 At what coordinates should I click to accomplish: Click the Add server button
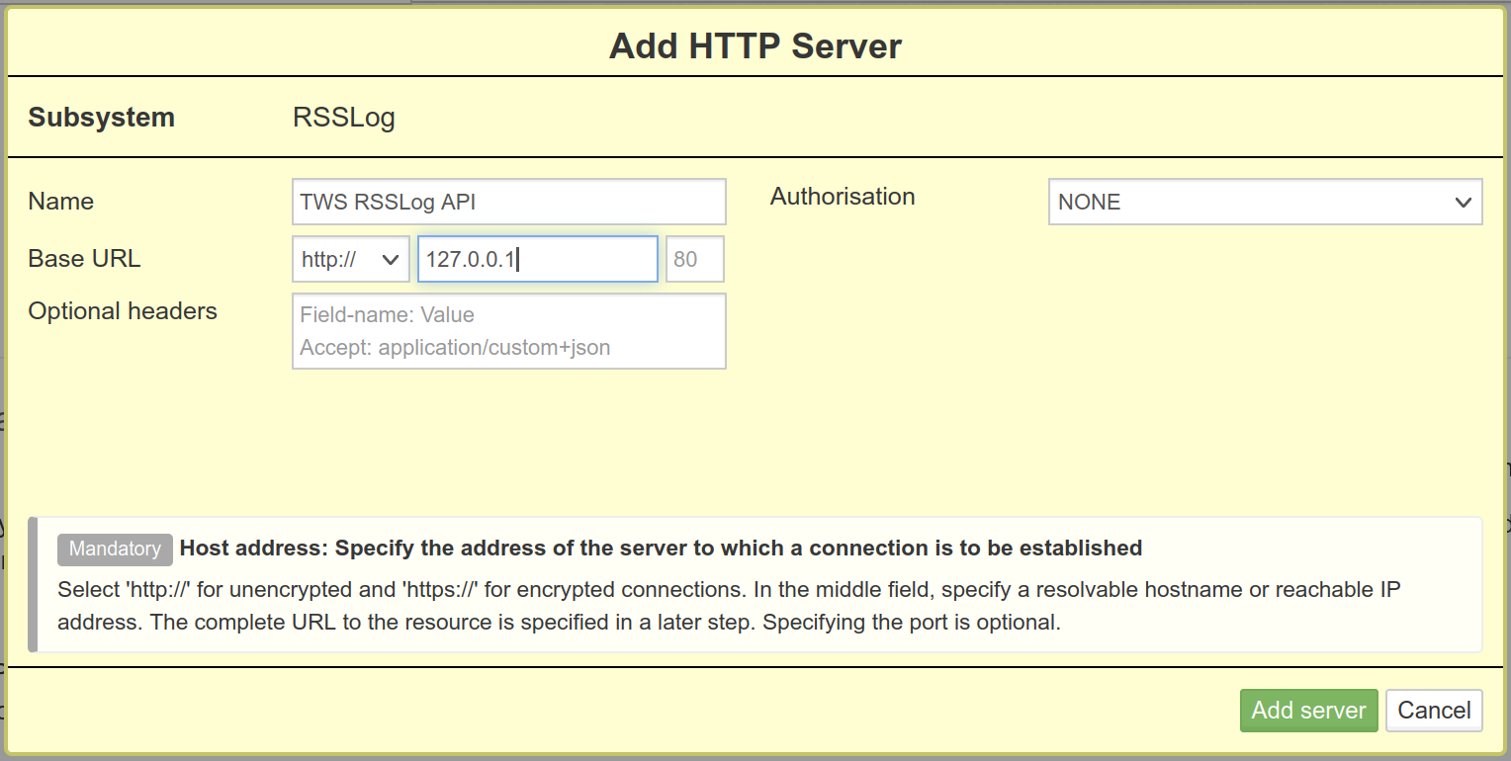click(x=1308, y=711)
